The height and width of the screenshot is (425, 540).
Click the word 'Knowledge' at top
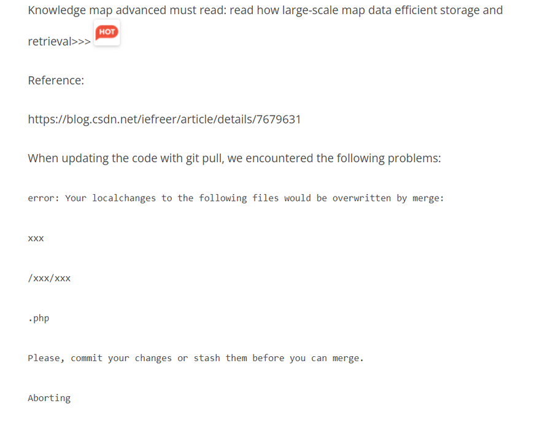click(57, 10)
